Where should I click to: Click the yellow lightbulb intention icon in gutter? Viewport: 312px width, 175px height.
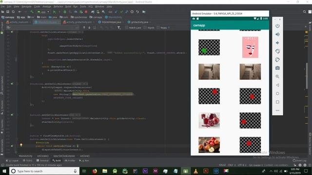[21, 145]
